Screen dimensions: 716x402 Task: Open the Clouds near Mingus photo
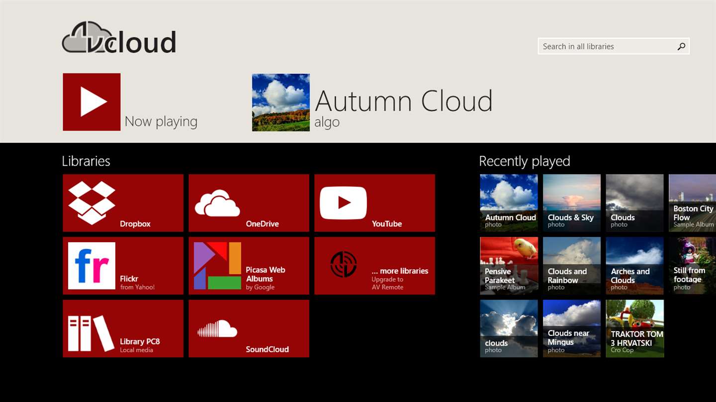click(x=572, y=329)
